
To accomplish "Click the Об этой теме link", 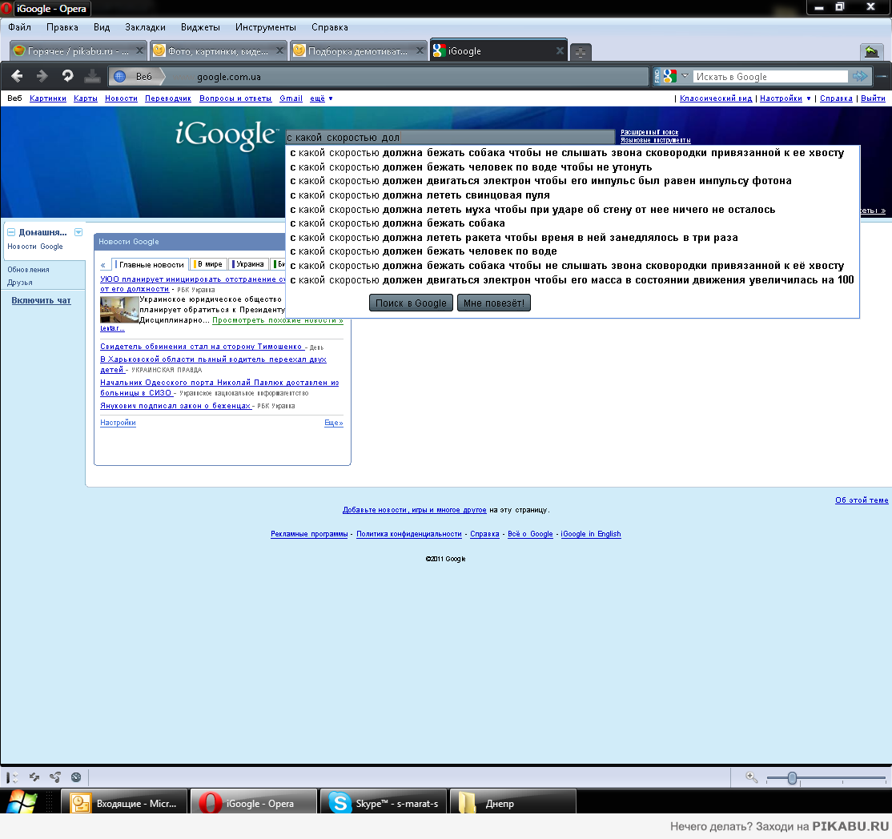I will [862, 500].
